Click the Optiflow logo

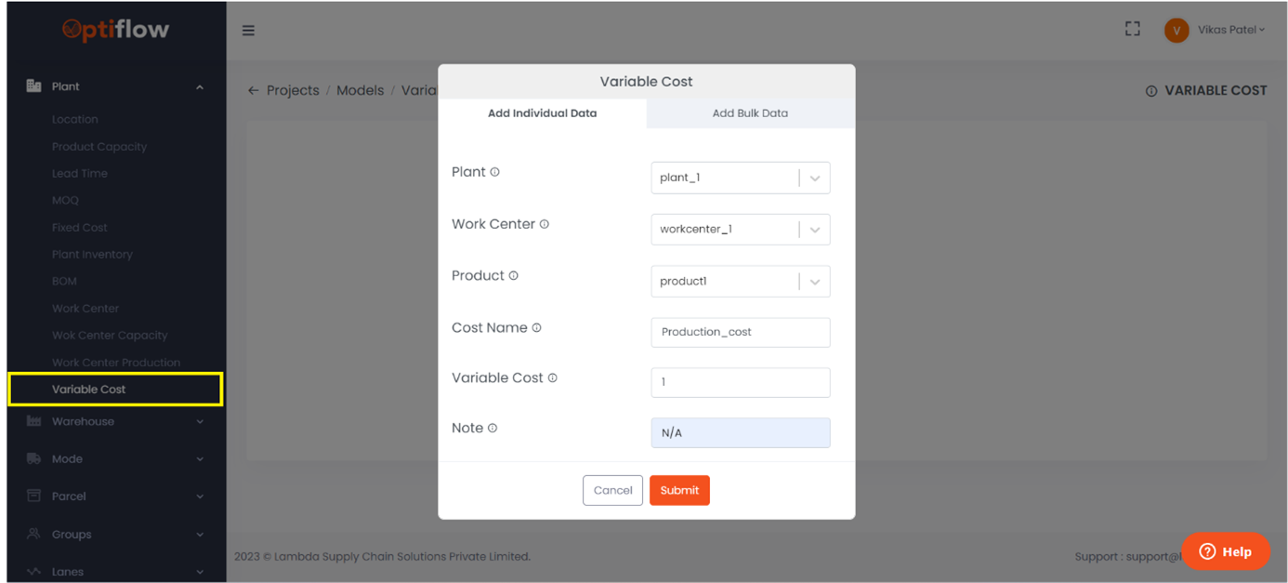[x=114, y=29]
